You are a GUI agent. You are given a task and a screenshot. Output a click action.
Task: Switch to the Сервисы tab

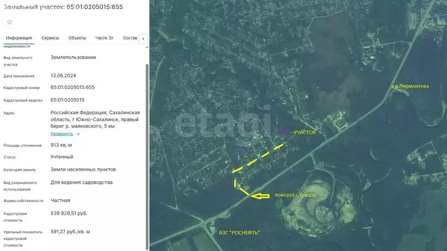50,38
